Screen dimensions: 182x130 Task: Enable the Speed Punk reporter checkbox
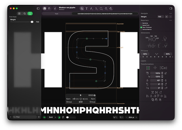[141, 25]
